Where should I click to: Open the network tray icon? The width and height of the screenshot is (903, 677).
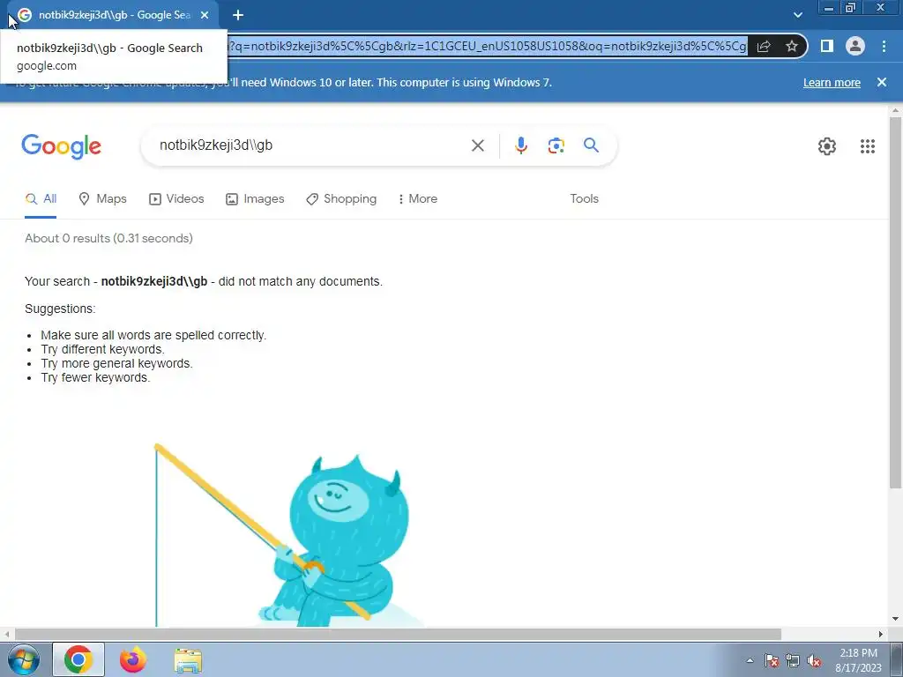(793, 660)
